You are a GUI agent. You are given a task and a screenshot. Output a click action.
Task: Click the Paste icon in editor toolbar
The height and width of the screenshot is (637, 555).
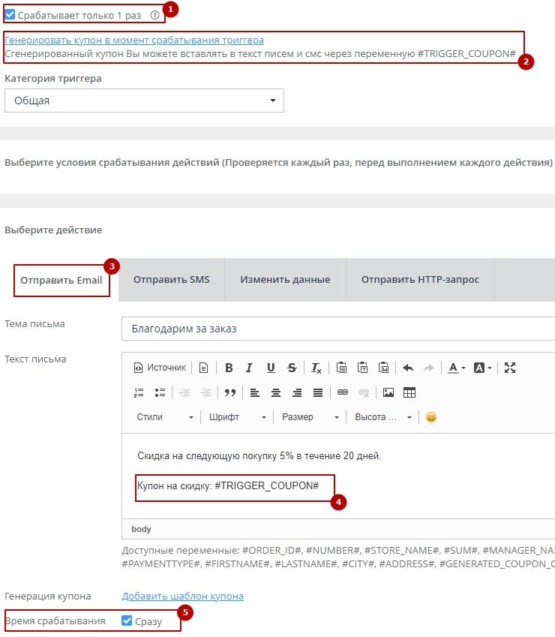click(x=341, y=368)
